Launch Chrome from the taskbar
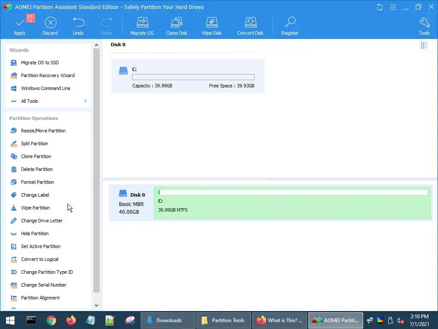Image resolution: width=438 pixels, height=329 pixels. pos(51,320)
